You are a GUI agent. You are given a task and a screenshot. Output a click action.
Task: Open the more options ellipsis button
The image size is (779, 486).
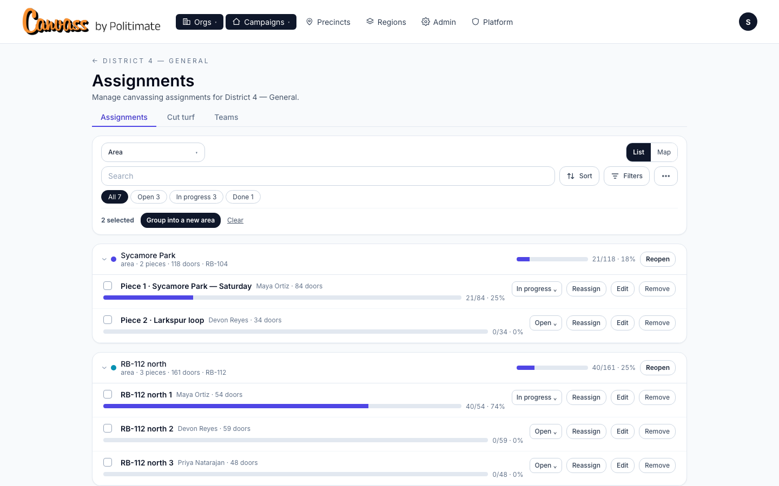coord(666,176)
